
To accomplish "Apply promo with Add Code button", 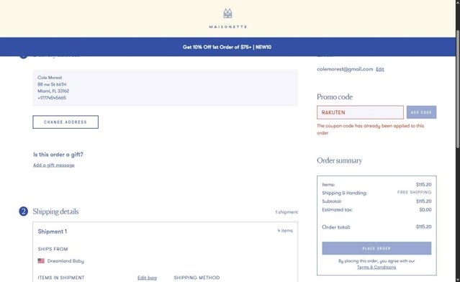I will click(x=421, y=112).
